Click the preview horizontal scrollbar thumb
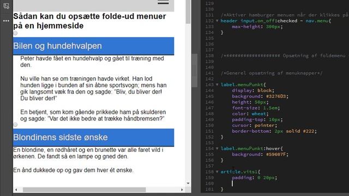 click(x=84, y=189)
